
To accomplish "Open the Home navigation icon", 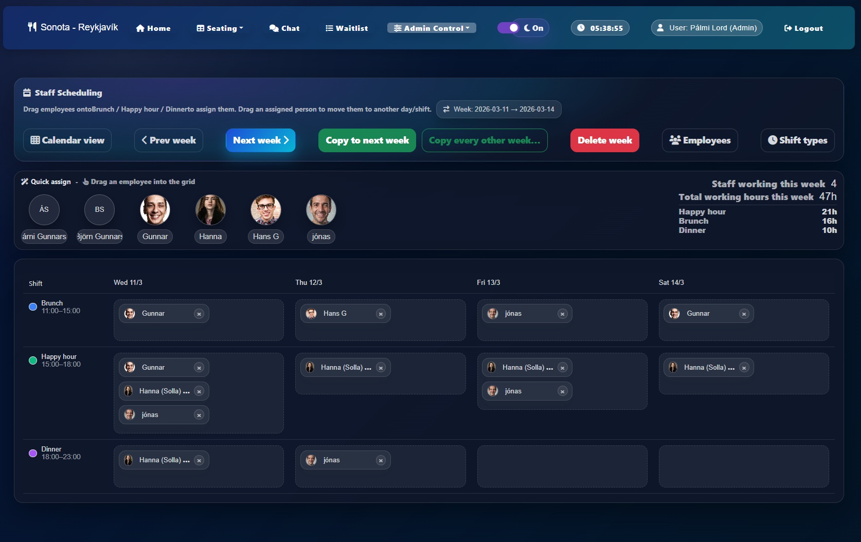I will pyautogui.click(x=139, y=28).
